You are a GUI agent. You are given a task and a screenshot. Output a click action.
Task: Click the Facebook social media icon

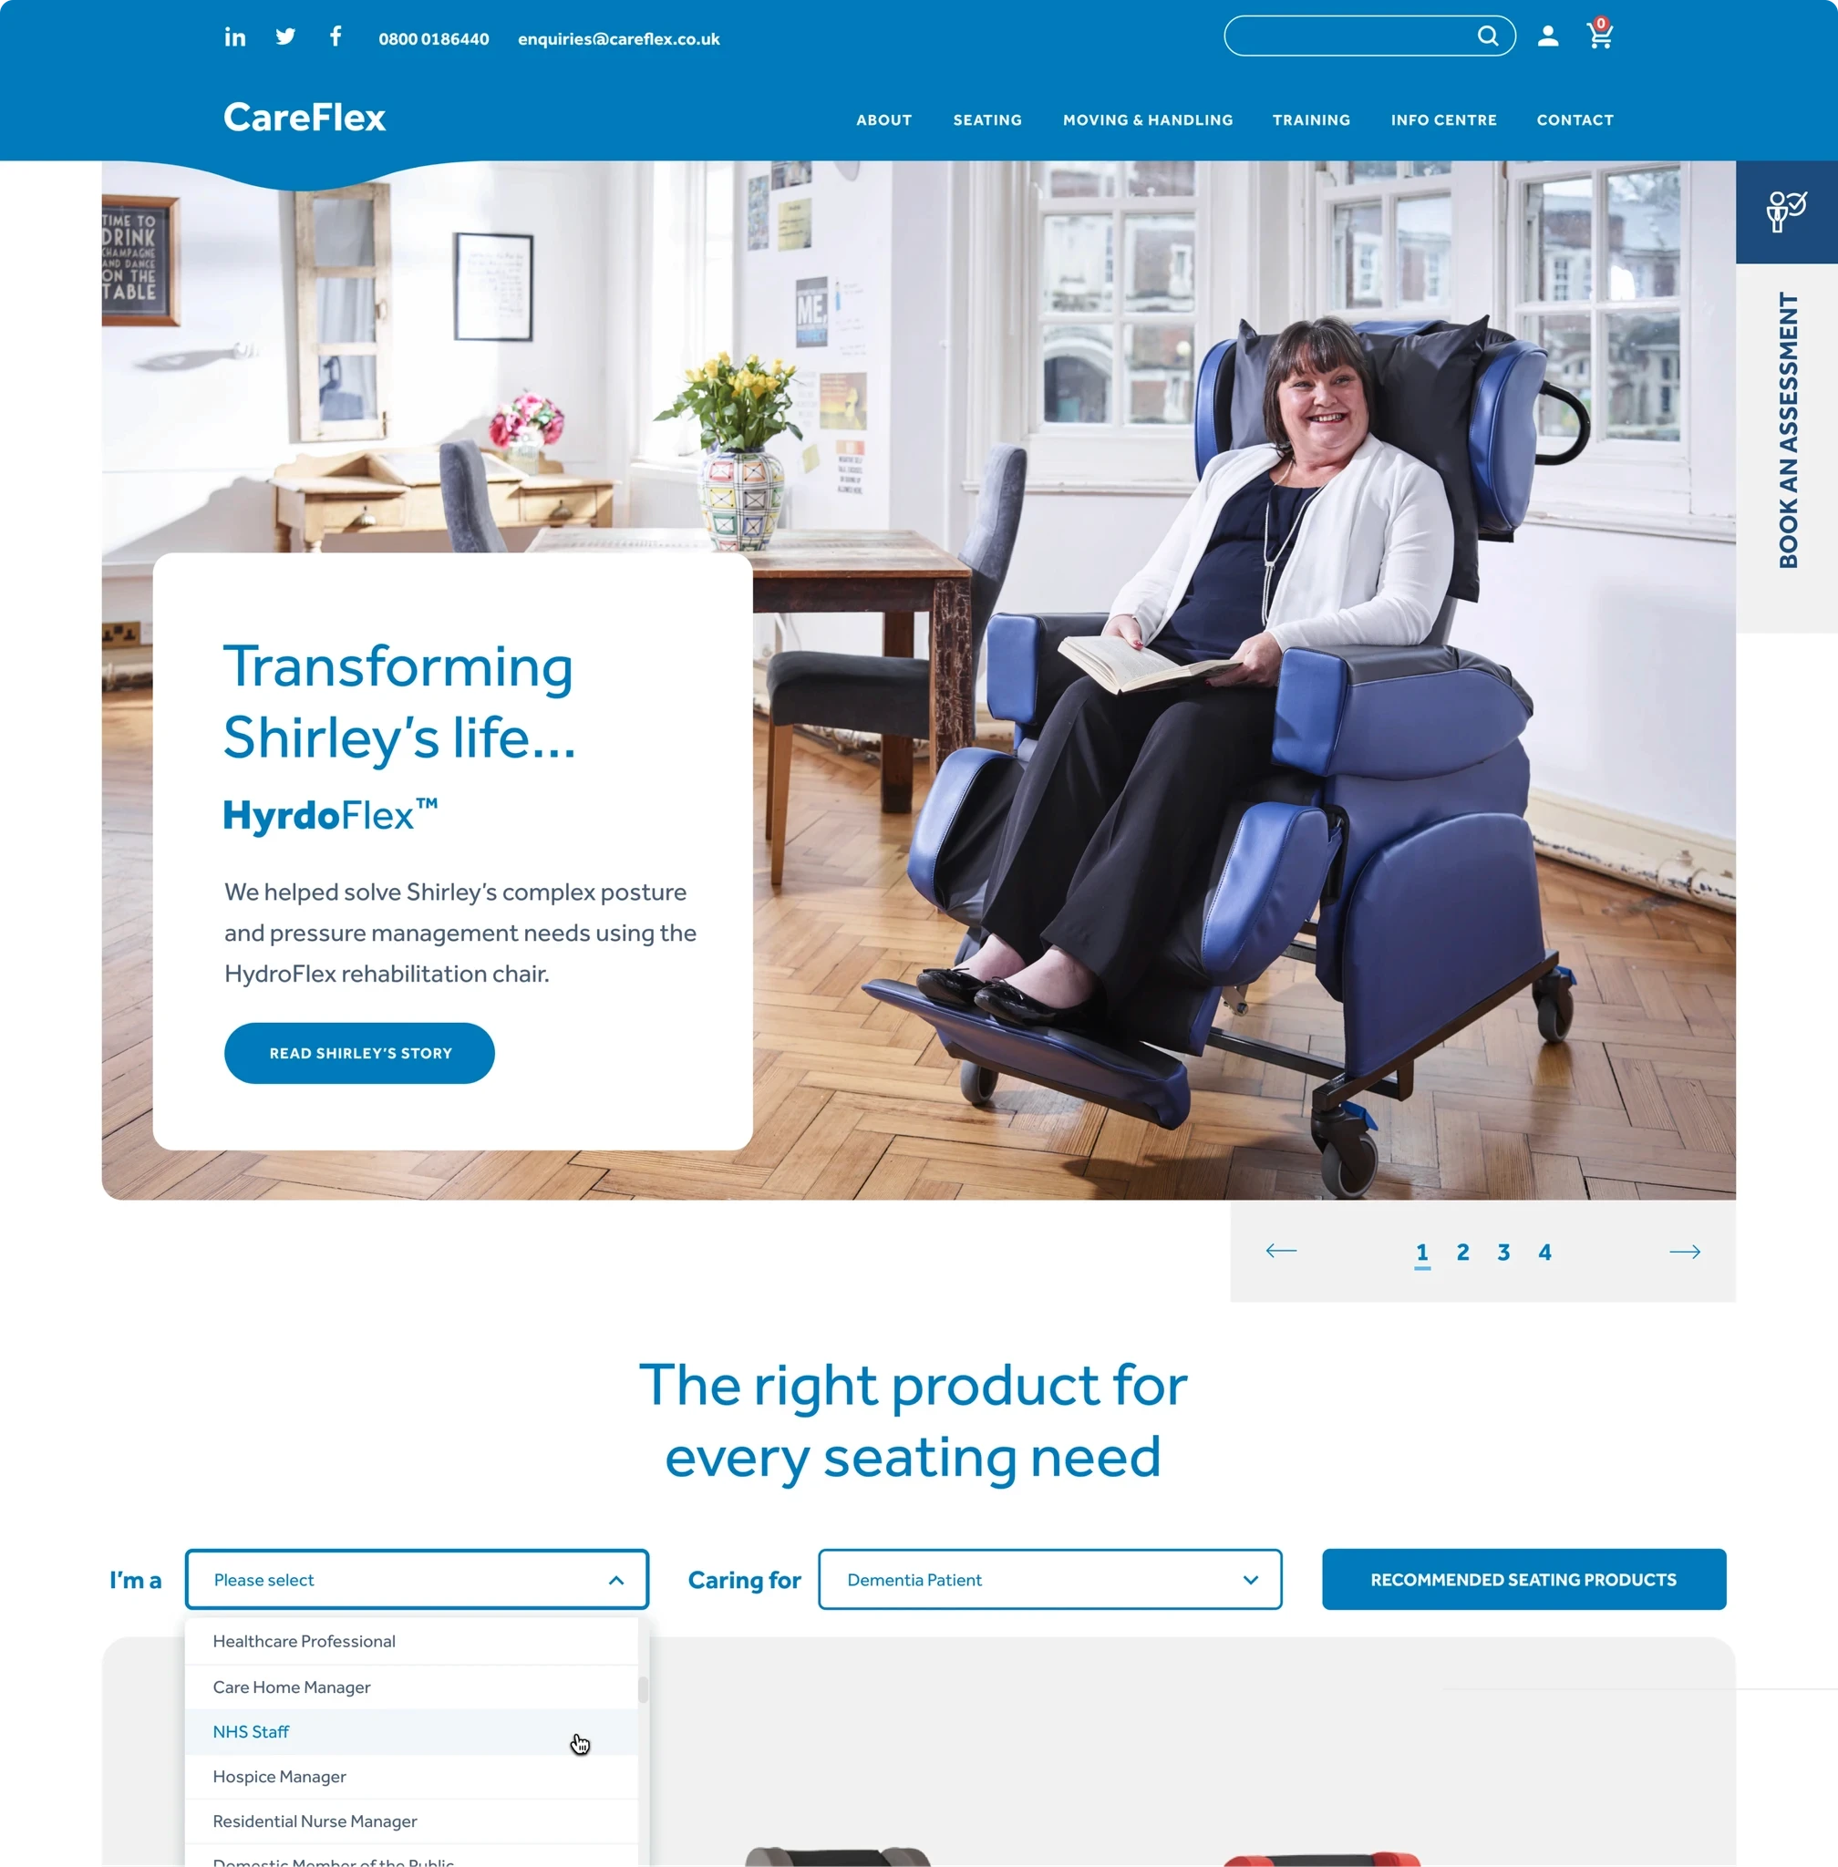tap(335, 37)
